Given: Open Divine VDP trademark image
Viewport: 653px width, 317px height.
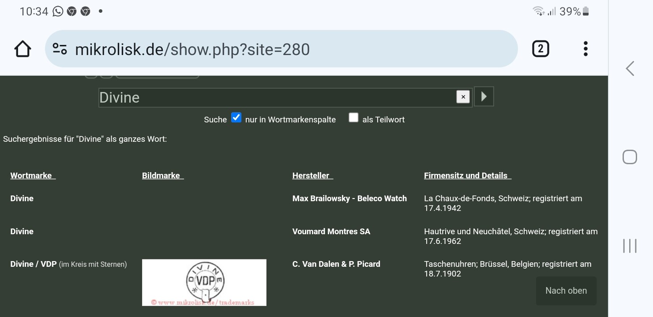Looking at the screenshot, I should [204, 282].
